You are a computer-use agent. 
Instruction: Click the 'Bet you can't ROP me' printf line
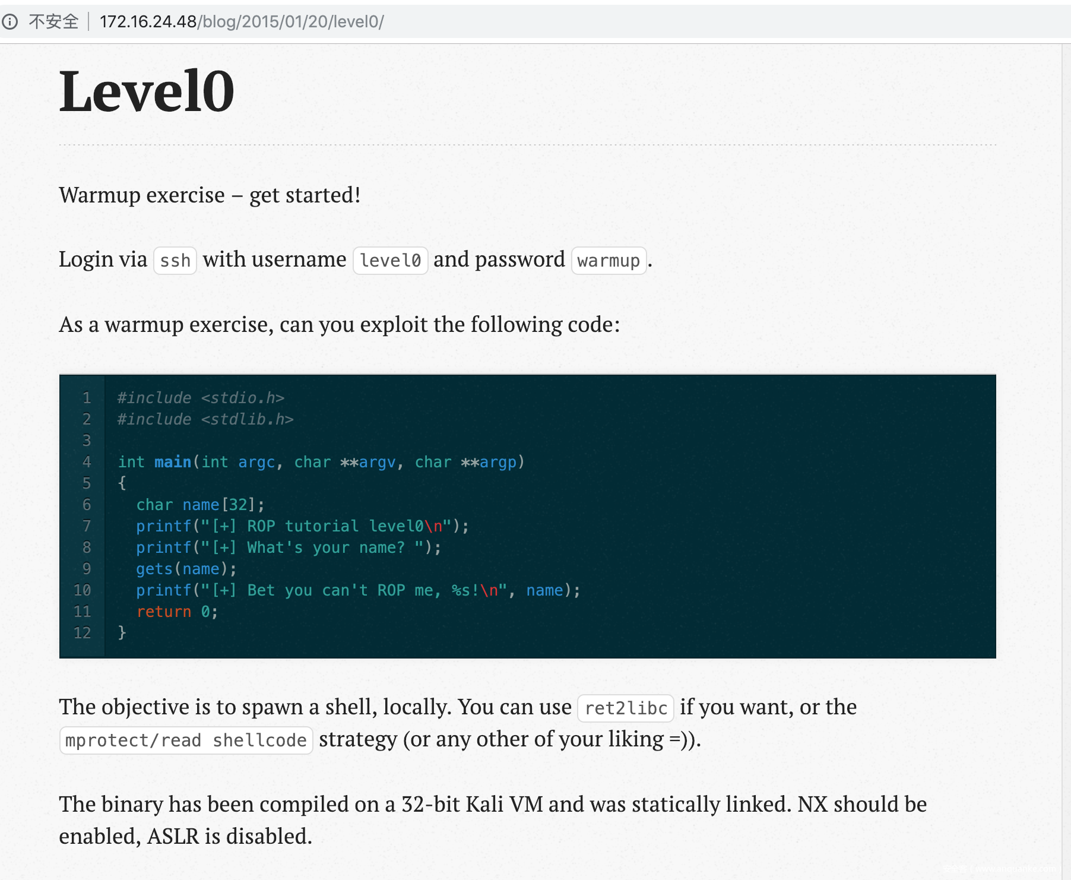click(x=358, y=590)
